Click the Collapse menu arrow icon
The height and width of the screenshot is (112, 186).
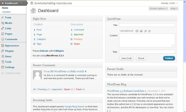click(x=2, y=73)
